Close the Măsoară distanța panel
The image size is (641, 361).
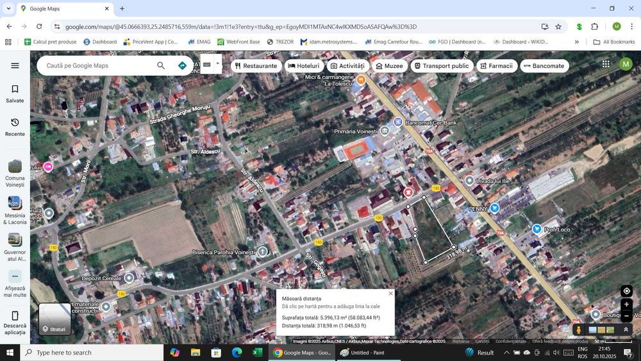click(x=390, y=293)
